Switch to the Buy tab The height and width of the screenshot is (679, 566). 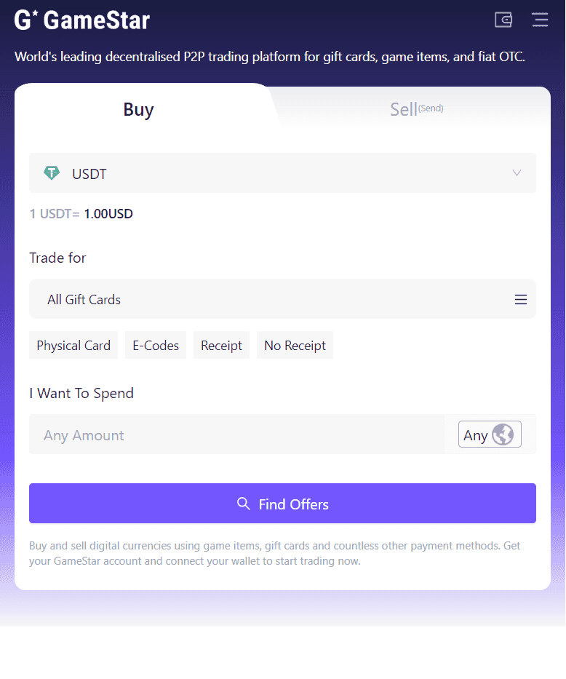pyautogui.click(x=138, y=109)
